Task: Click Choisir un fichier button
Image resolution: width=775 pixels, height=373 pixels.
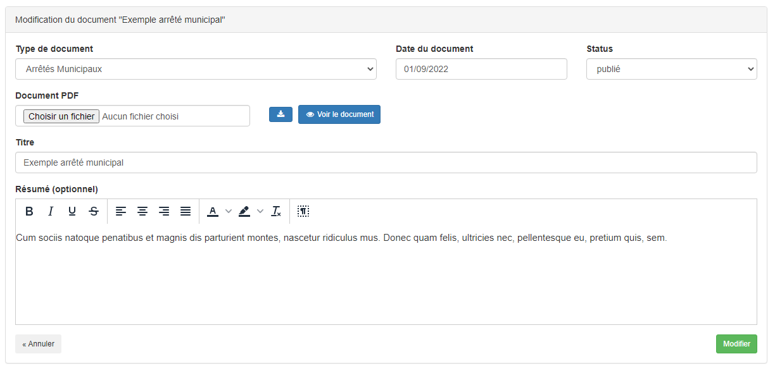Action: click(61, 116)
